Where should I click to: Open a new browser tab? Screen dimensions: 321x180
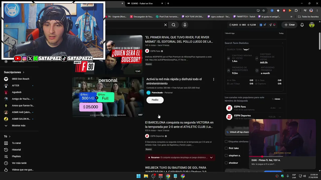[x=168, y=3]
